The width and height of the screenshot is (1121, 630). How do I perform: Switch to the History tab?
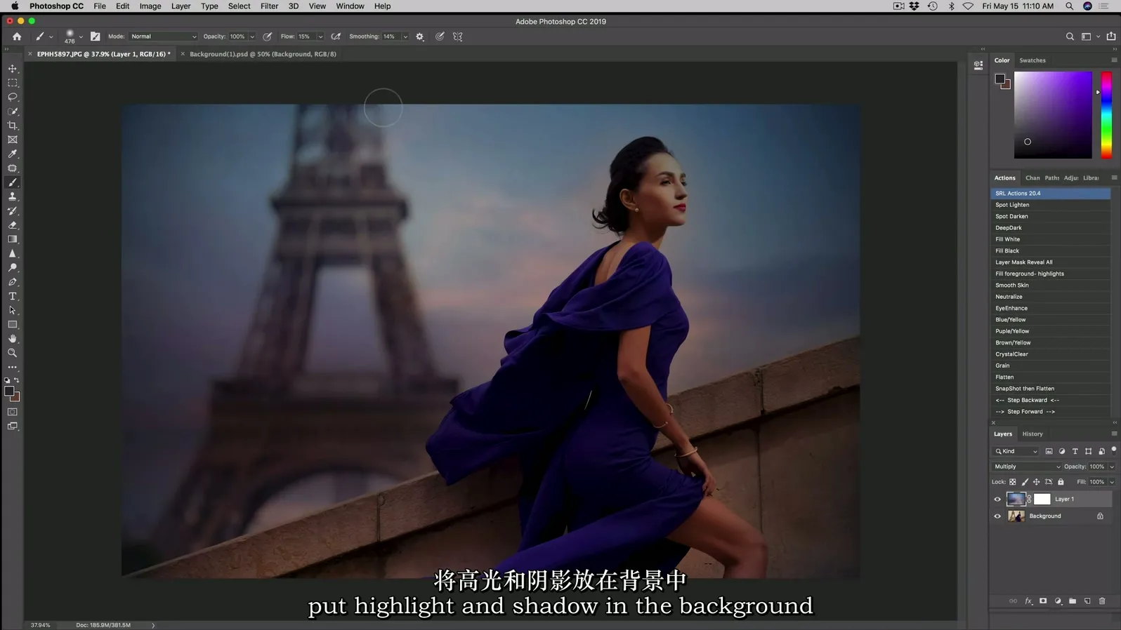(1032, 434)
